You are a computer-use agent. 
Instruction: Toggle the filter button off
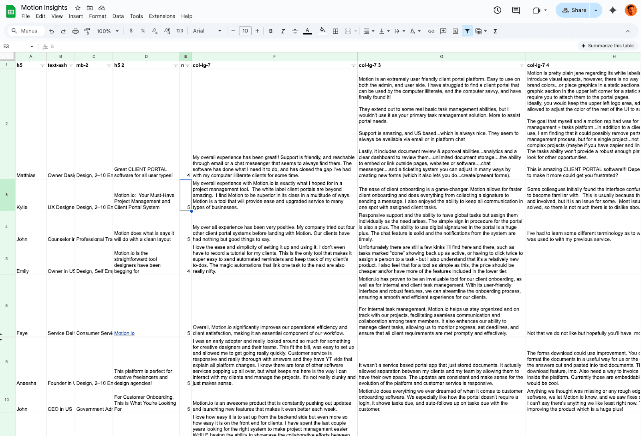click(x=467, y=31)
